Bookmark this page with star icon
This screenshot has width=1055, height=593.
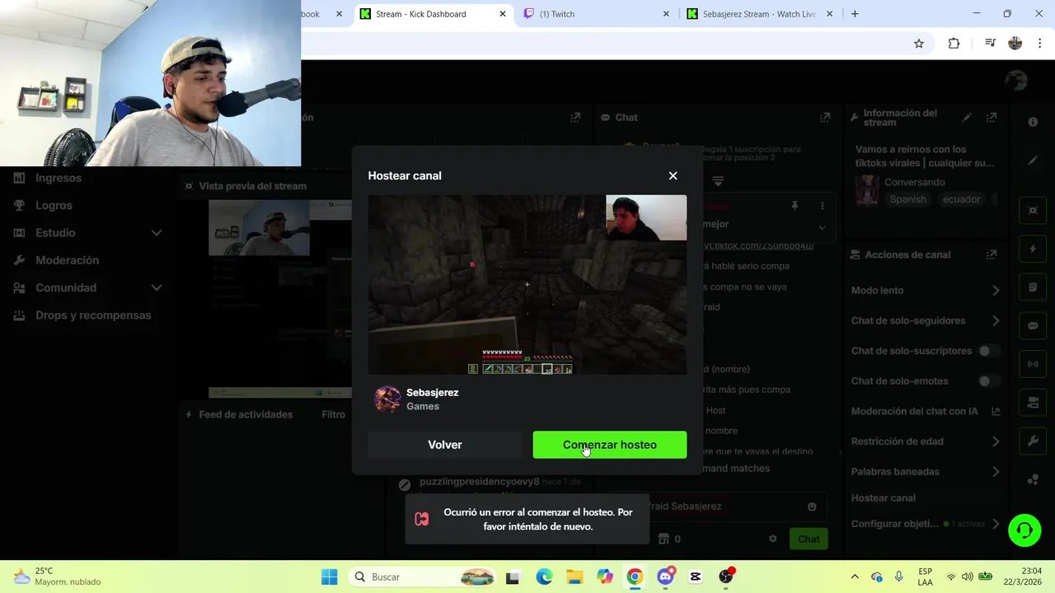pos(919,44)
